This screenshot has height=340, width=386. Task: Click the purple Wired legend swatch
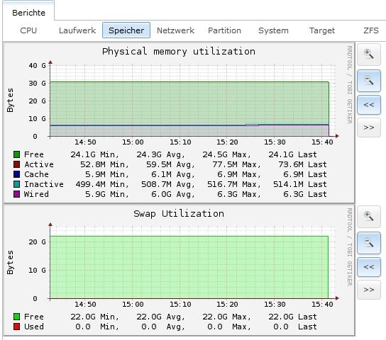16,194
